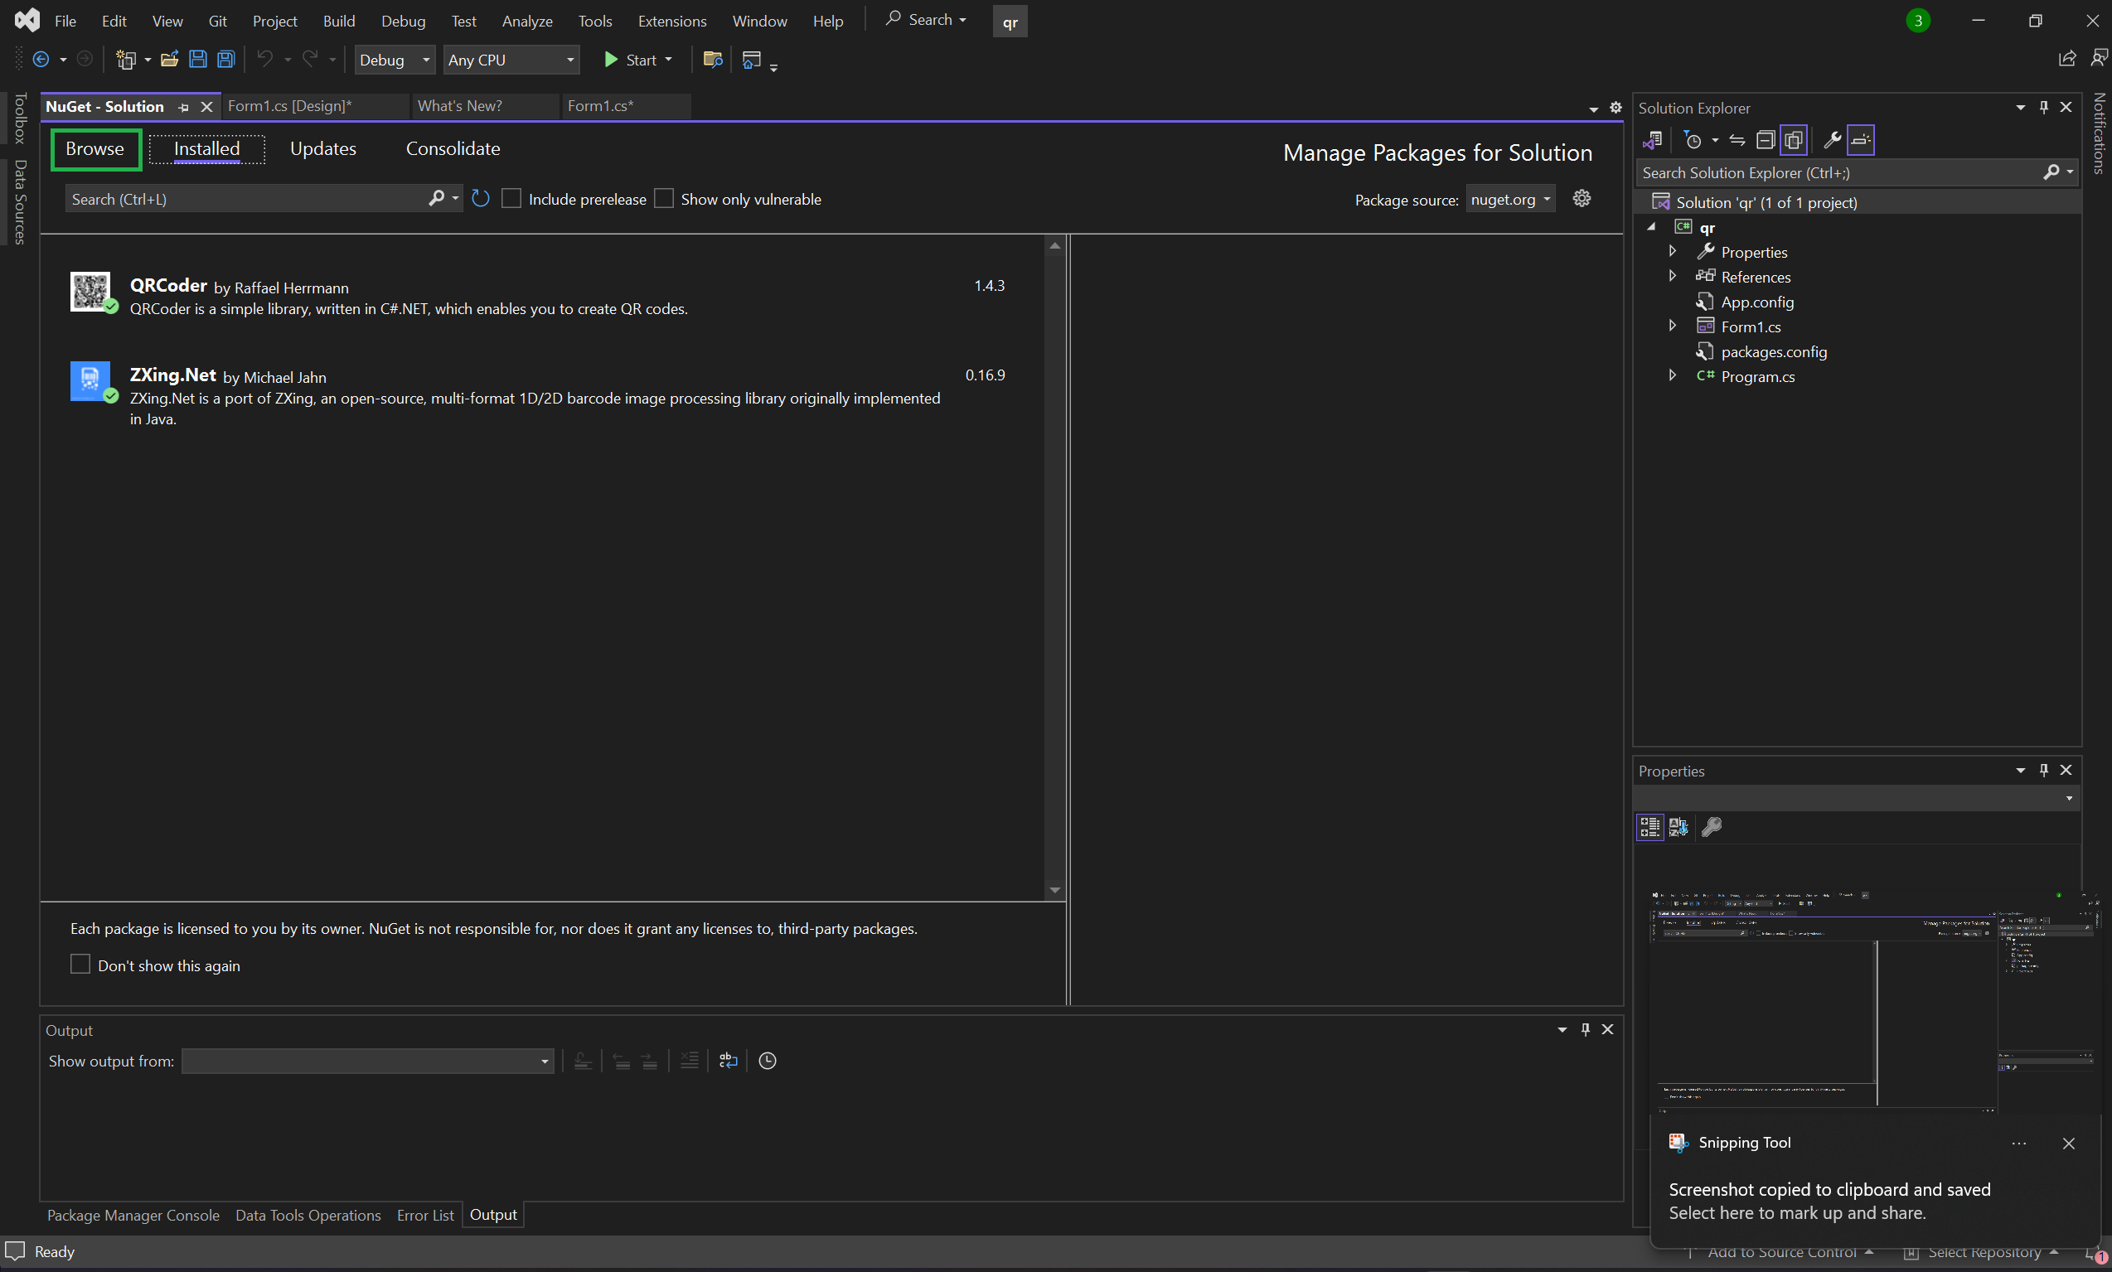The height and width of the screenshot is (1272, 2112).
Task: Open the tab window settings gear
Action: [x=1615, y=107]
